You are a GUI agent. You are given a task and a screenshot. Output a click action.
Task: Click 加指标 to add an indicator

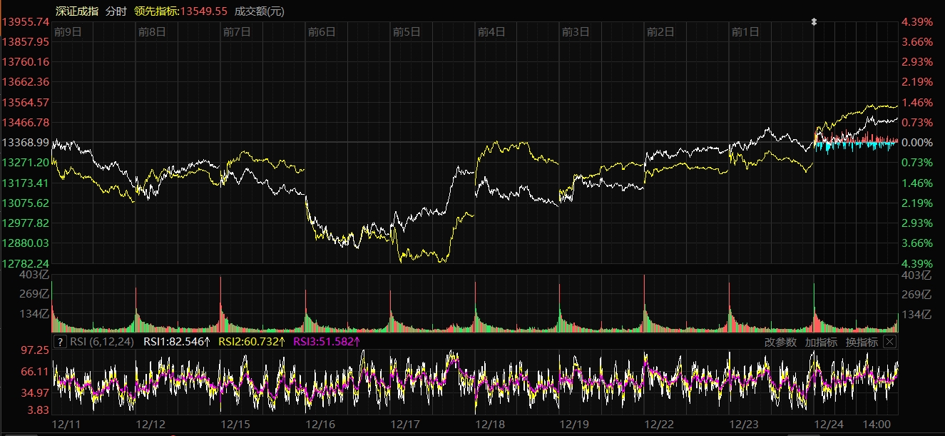tap(821, 342)
